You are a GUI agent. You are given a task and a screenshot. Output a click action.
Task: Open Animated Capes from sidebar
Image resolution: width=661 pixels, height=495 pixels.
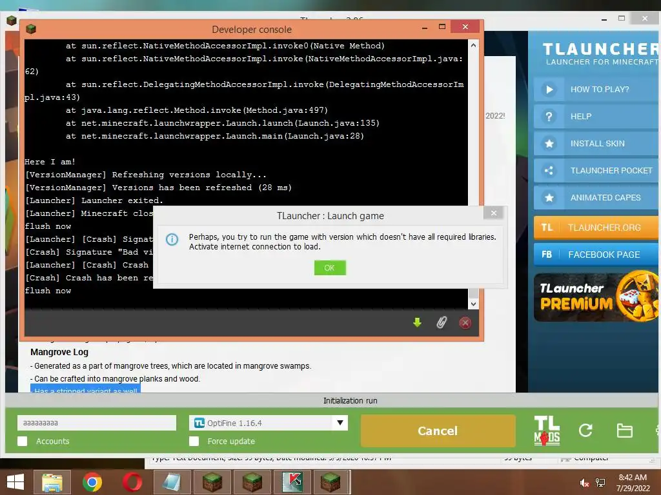(596, 197)
